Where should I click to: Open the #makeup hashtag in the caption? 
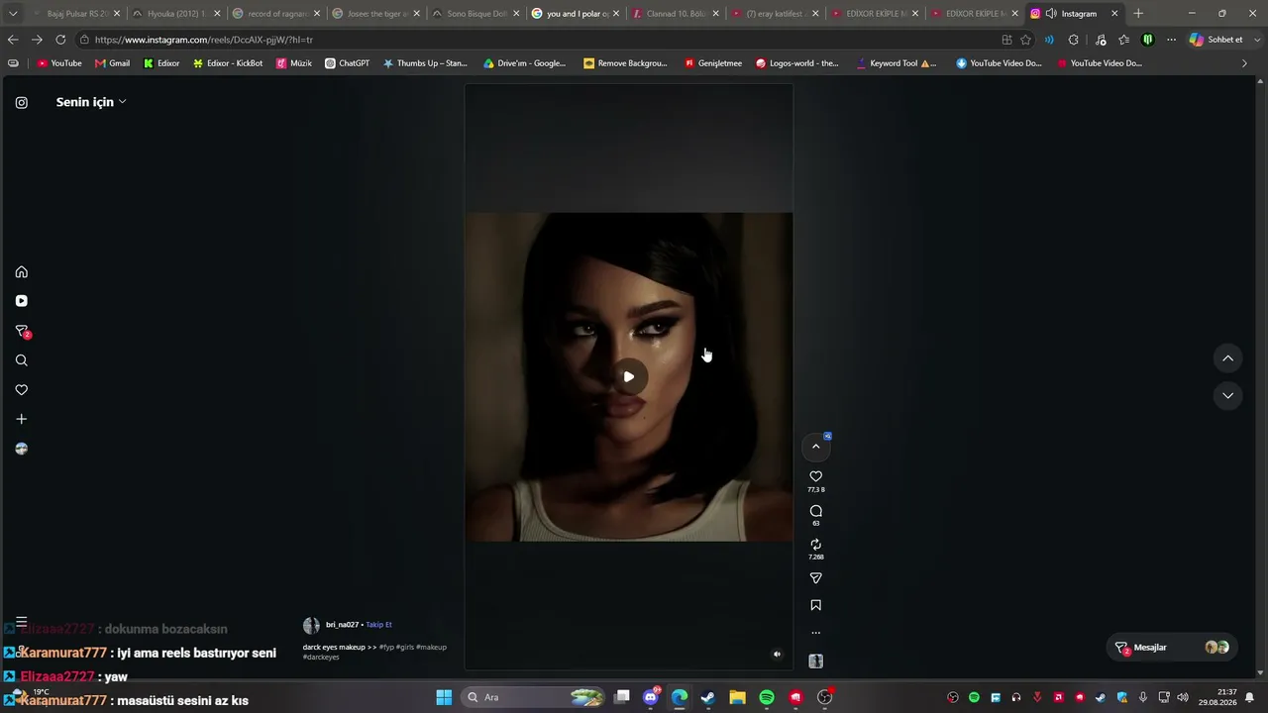[431, 647]
